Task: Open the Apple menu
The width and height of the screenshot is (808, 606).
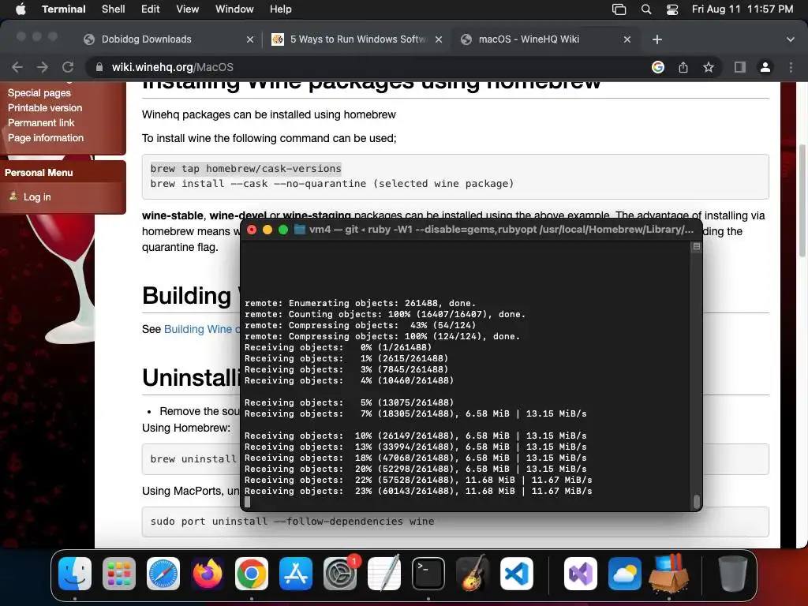Action: (x=21, y=9)
